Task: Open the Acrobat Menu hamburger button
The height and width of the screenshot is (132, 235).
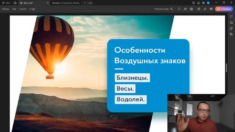Action: coord(6,3)
